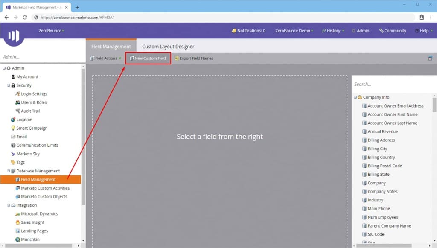Go back in browser

pos(6,17)
